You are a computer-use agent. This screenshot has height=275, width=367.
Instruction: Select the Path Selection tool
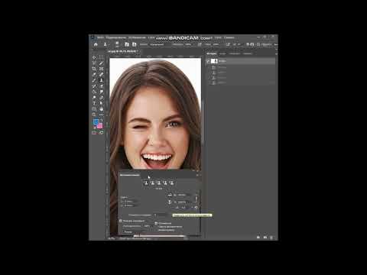(101, 103)
